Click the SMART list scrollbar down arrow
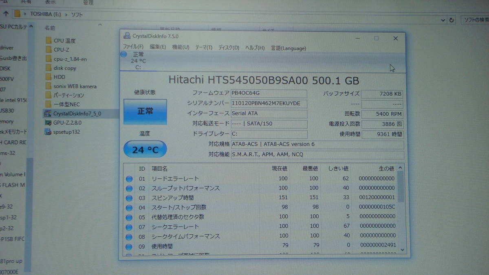 coord(402,250)
